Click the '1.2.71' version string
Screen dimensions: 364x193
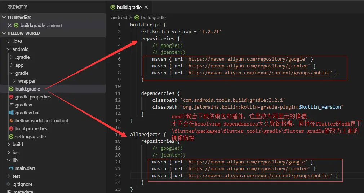(x=210, y=32)
